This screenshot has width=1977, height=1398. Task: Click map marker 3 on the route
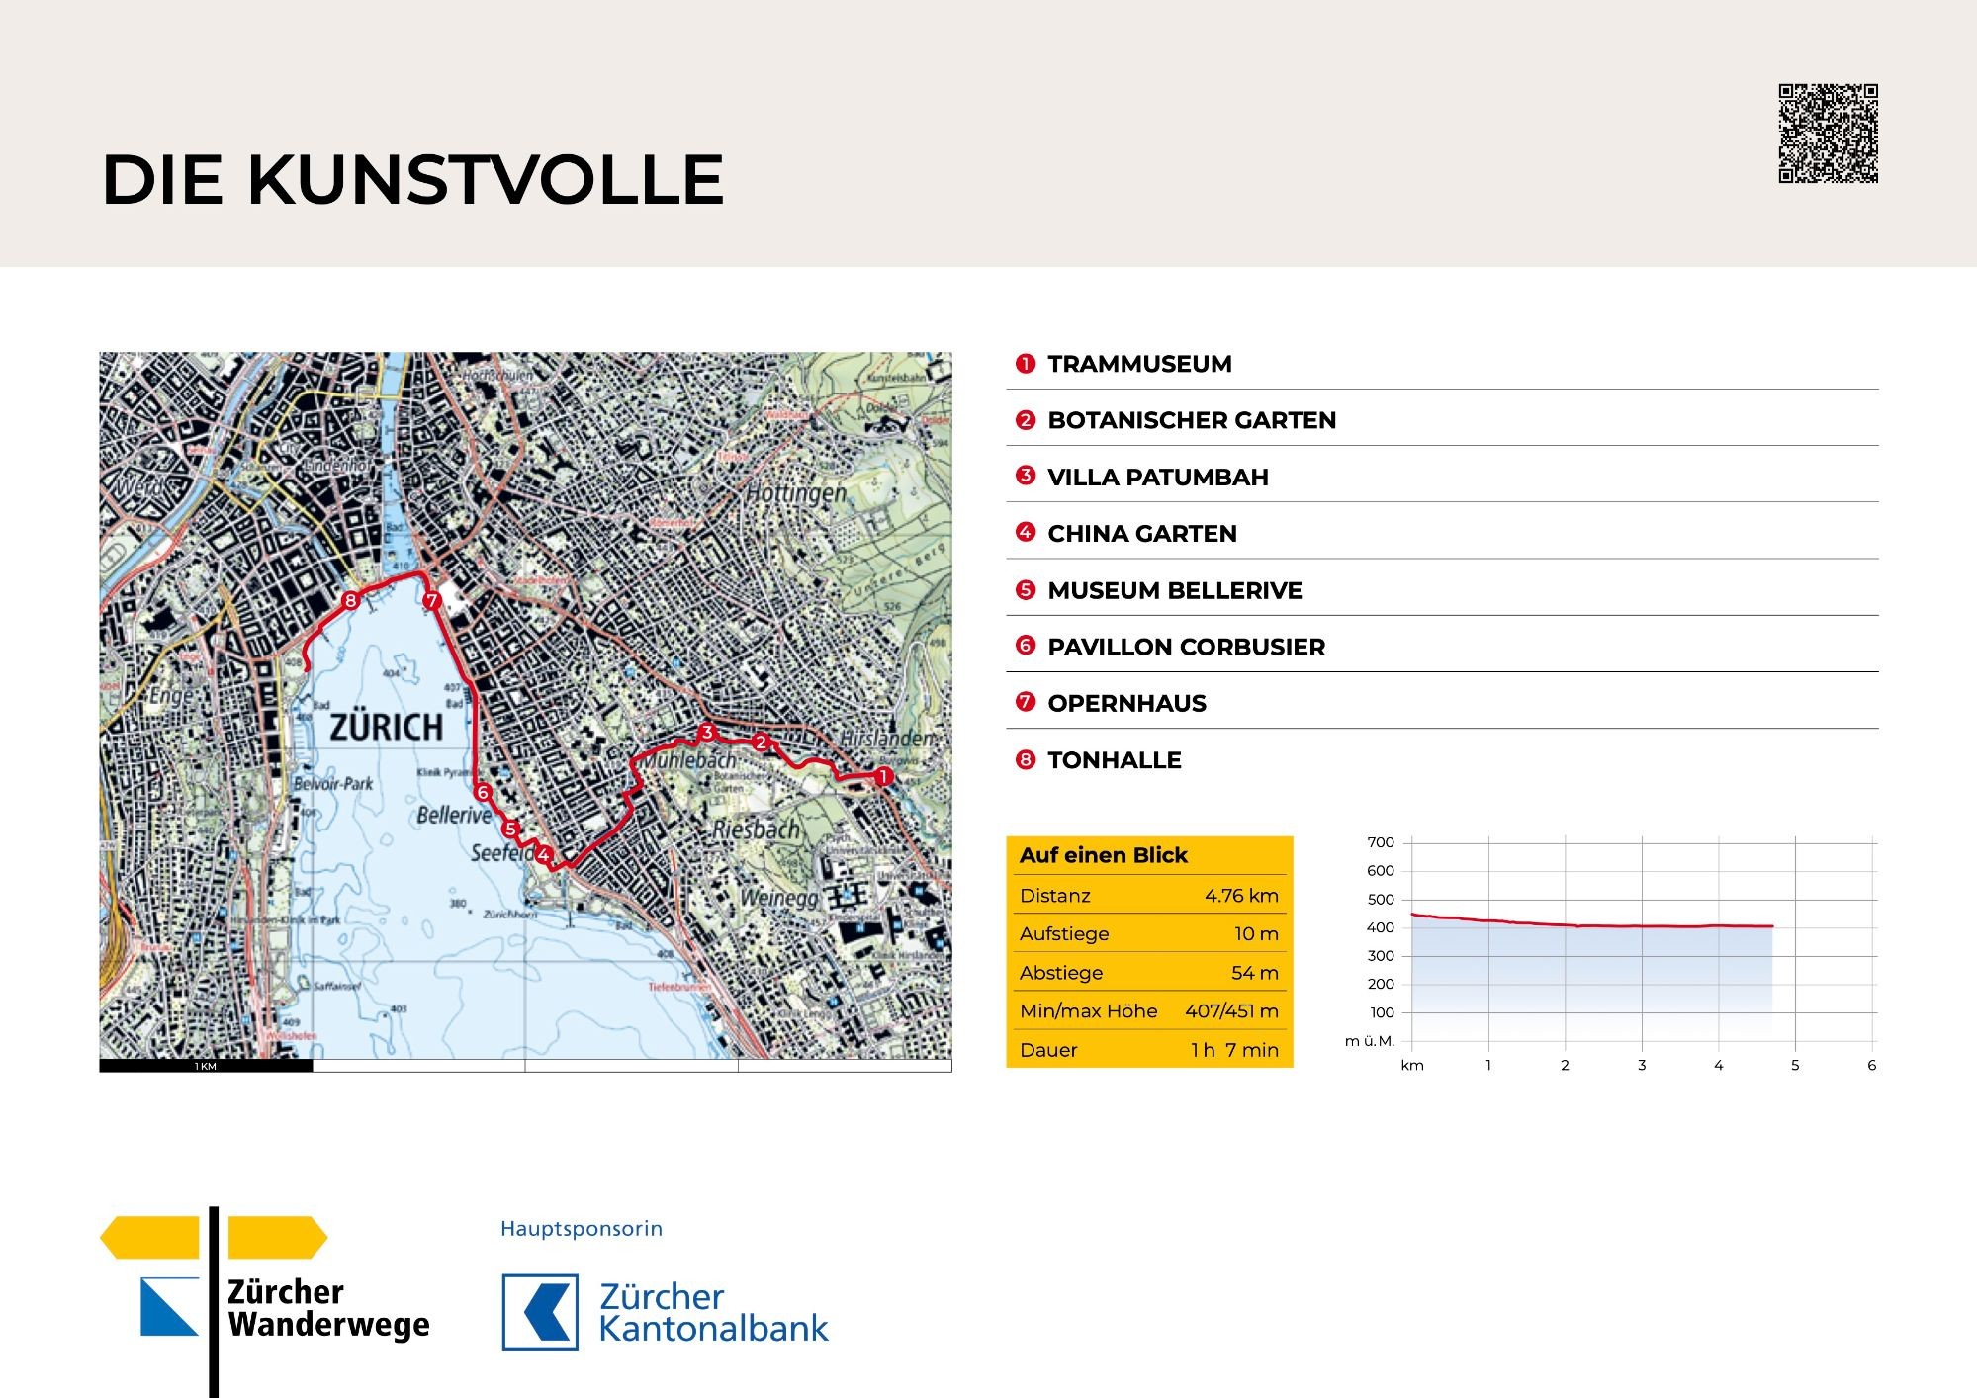pyautogui.click(x=706, y=732)
